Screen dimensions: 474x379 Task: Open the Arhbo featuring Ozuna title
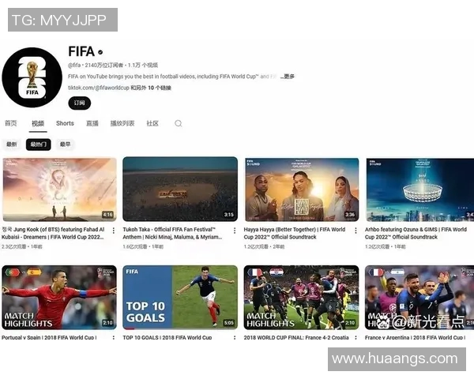pos(416,234)
